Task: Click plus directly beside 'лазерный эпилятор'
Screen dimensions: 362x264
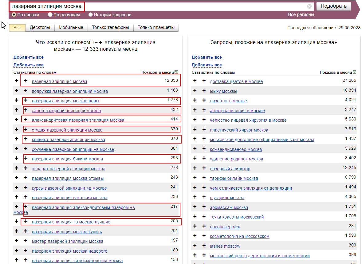Action: click(204, 168)
